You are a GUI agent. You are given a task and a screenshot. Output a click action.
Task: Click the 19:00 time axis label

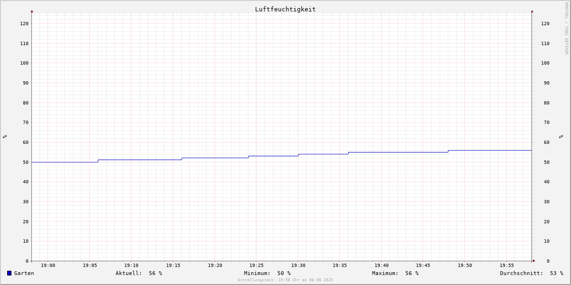click(48, 266)
